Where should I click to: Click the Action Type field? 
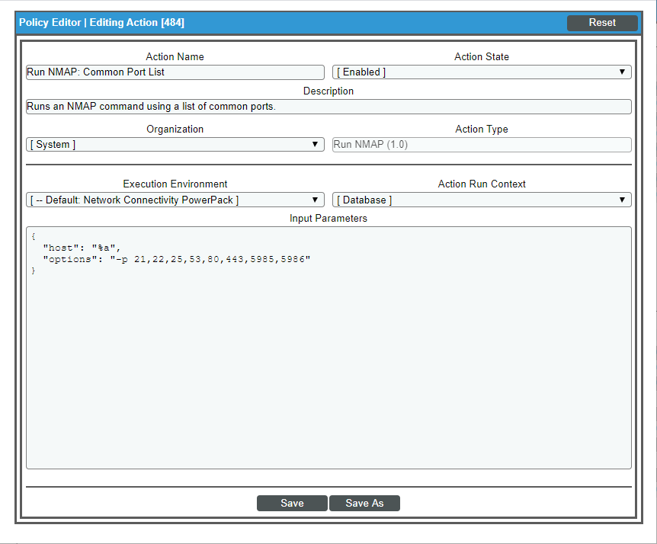pyautogui.click(x=481, y=144)
